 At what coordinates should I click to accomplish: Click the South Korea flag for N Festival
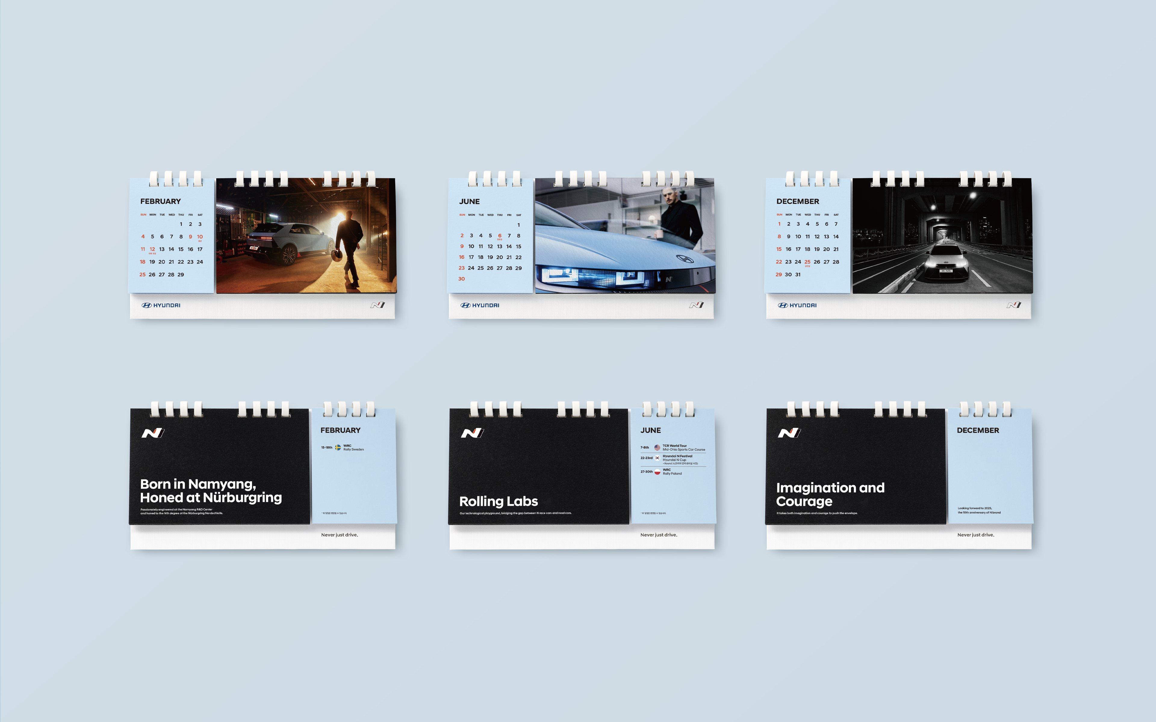click(657, 458)
